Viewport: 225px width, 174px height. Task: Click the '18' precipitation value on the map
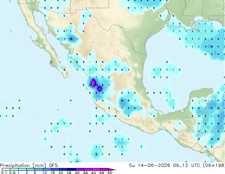[71, 39]
